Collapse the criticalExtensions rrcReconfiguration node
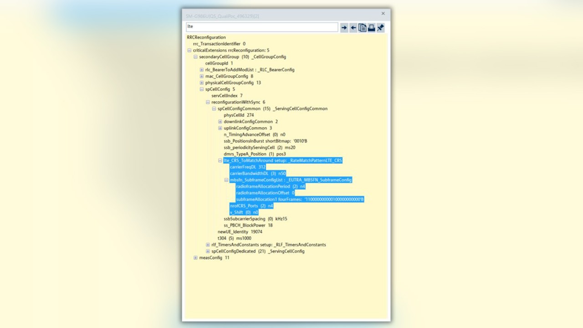 tap(189, 51)
